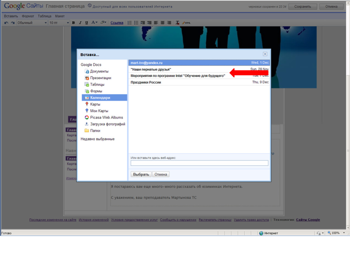The height and width of the screenshot is (263, 350).
Task: Select the Календари category
Action: [x=104, y=98]
